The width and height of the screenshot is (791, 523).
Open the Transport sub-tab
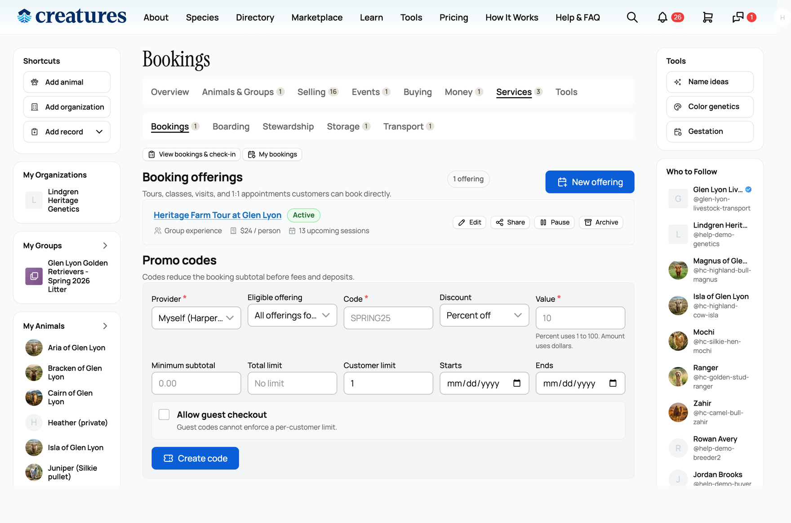[409, 127]
